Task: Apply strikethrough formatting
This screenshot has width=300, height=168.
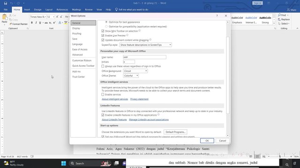Action: pos(46,23)
